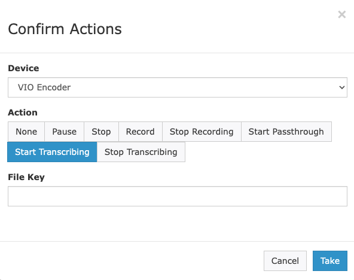The image size is (354, 280).
Task: Click the empty dialog body below the File Key field
Action: click(x=177, y=224)
